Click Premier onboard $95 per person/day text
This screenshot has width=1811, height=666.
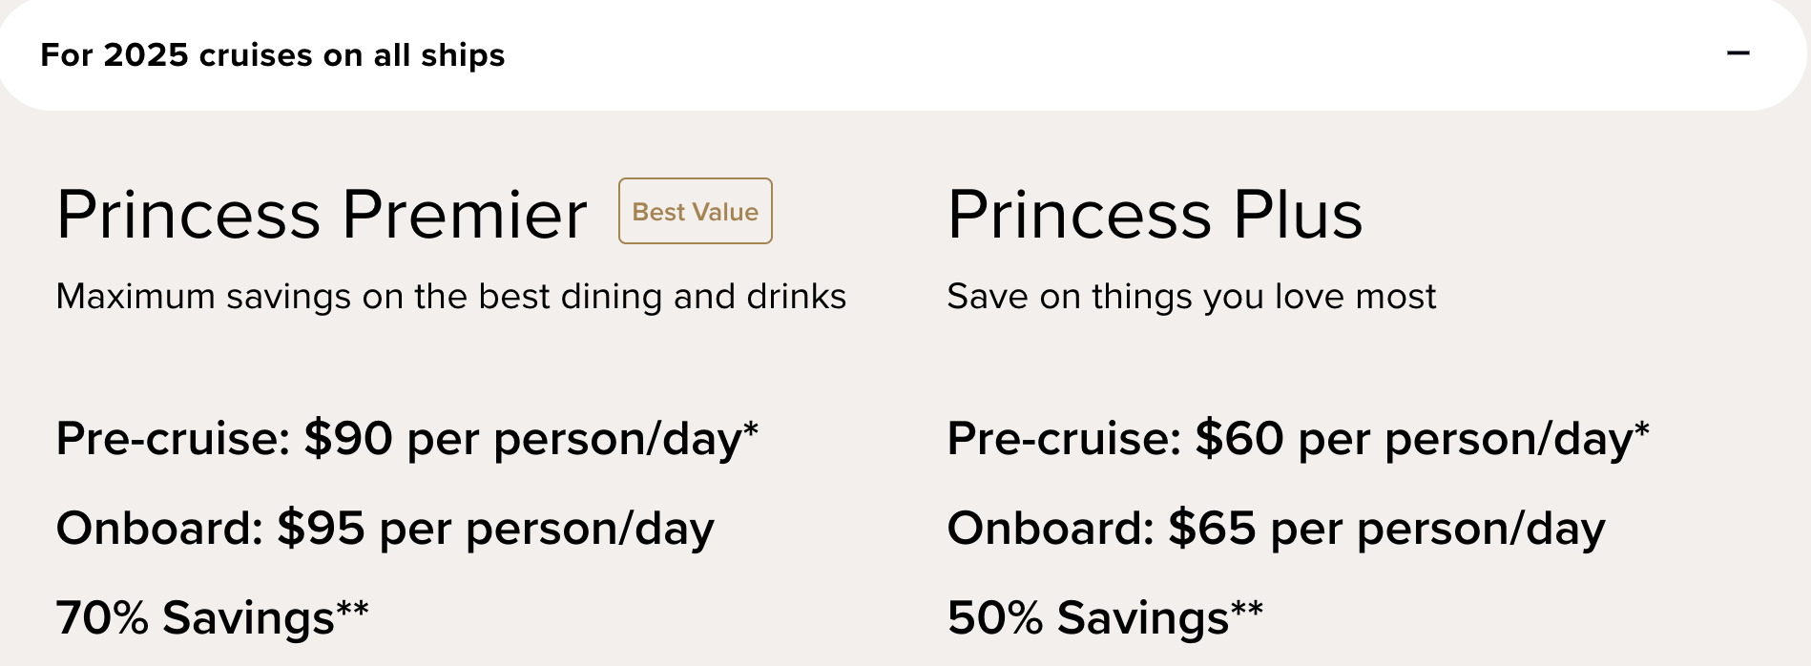(385, 529)
